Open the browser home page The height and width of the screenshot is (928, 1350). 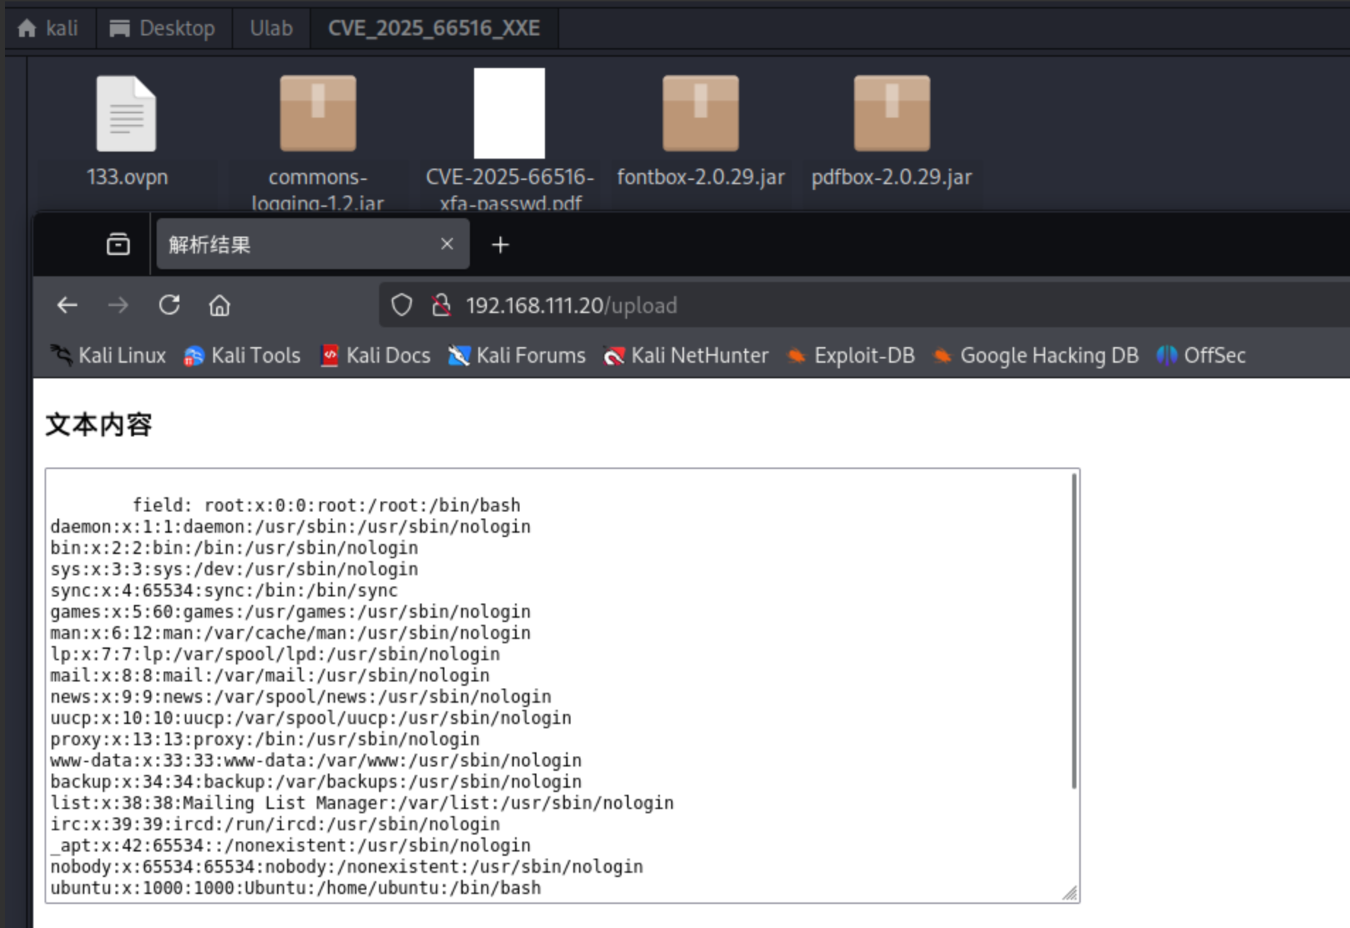click(x=220, y=305)
